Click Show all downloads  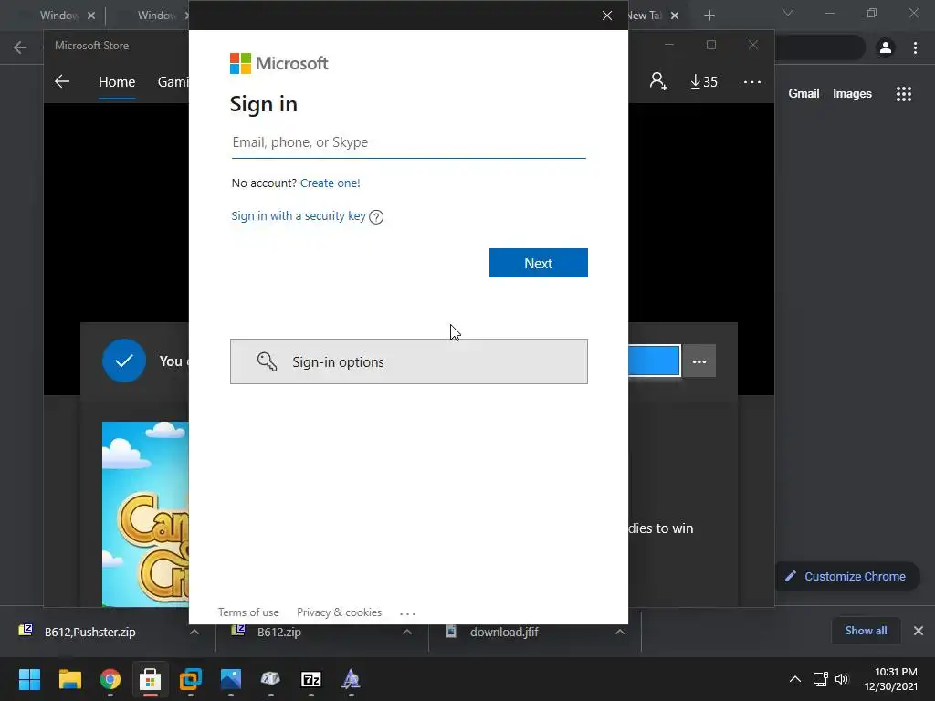point(866,631)
